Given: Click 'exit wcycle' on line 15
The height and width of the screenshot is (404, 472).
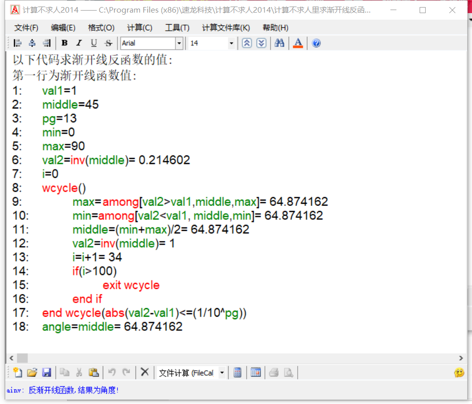Looking at the screenshot, I should (131, 285).
